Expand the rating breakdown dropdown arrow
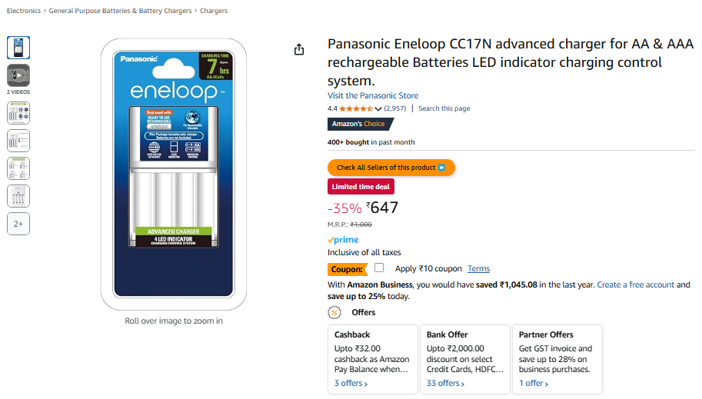The height and width of the screenshot is (399, 702). [x=378, y=109]
